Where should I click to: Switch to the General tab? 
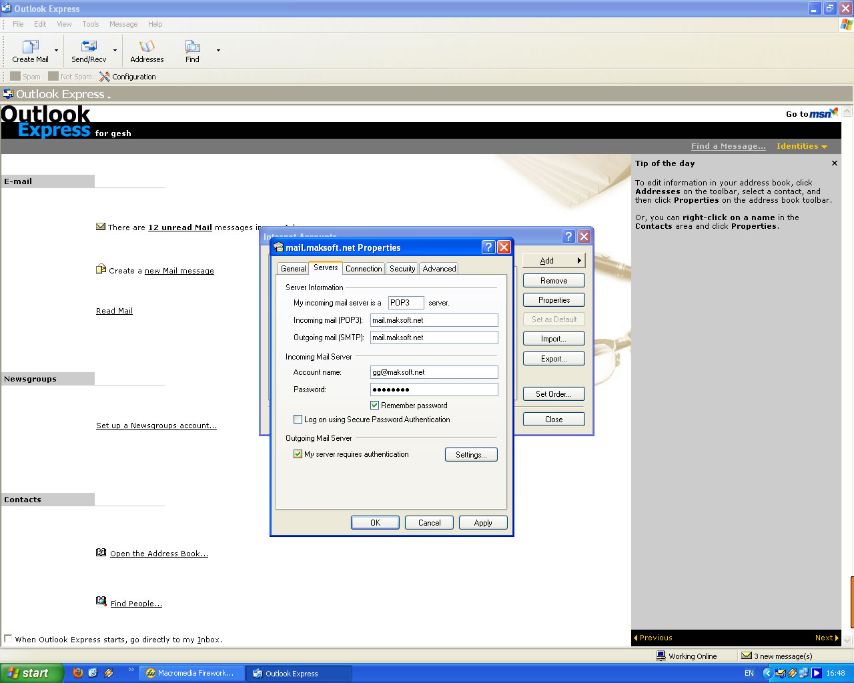click(293, 269)
